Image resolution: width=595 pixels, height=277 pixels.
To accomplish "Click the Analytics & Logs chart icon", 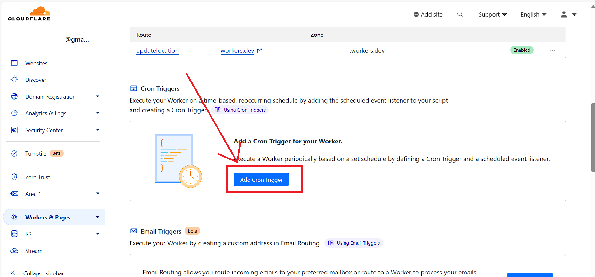I will click(14, 113).
